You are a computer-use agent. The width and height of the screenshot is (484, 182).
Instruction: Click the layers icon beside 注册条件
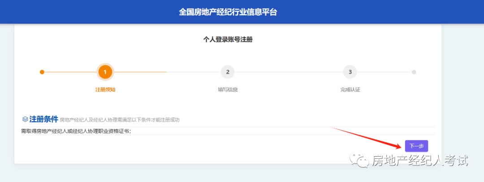(x=25, y=119)
